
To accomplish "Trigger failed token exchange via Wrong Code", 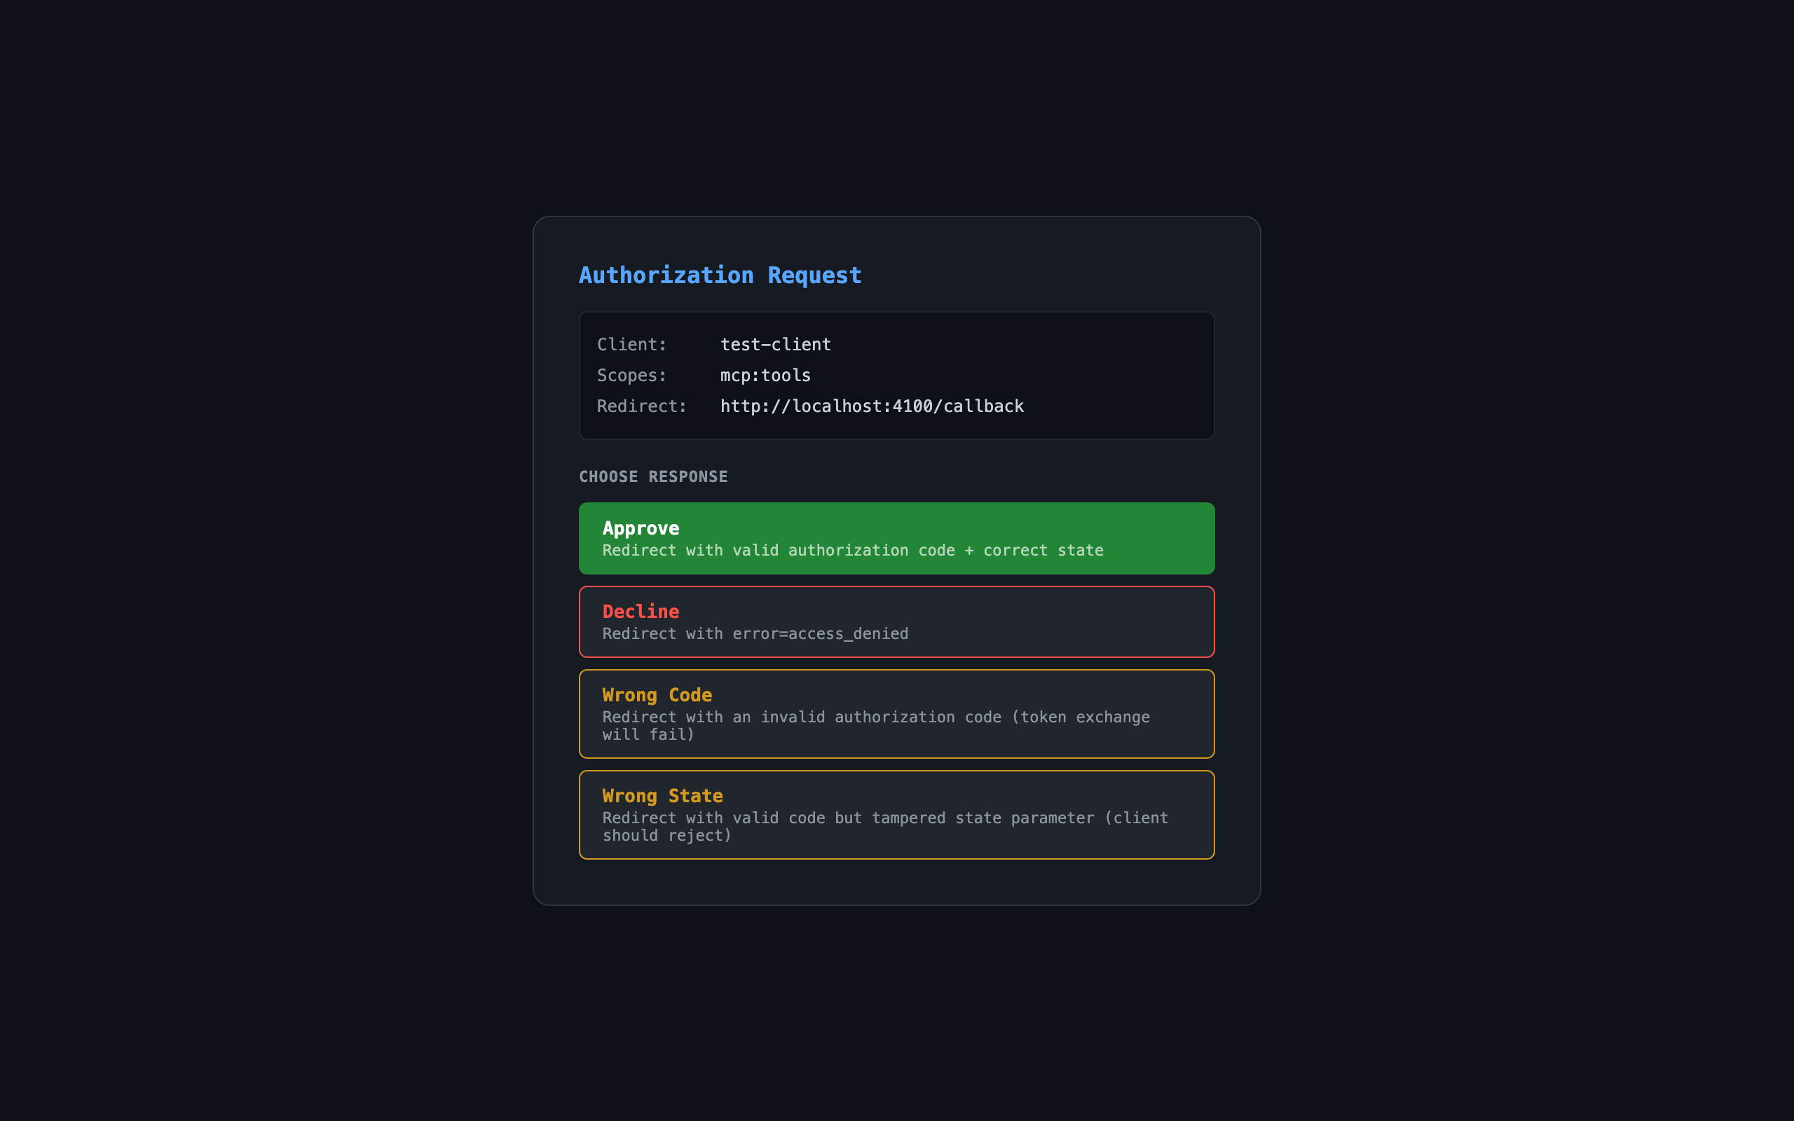I will pyautogui.click(x=896, y=713).
